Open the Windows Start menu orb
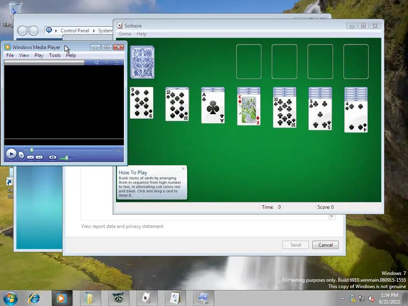The image size is (408, 306). pyautogui.click(x=11, y=298)
